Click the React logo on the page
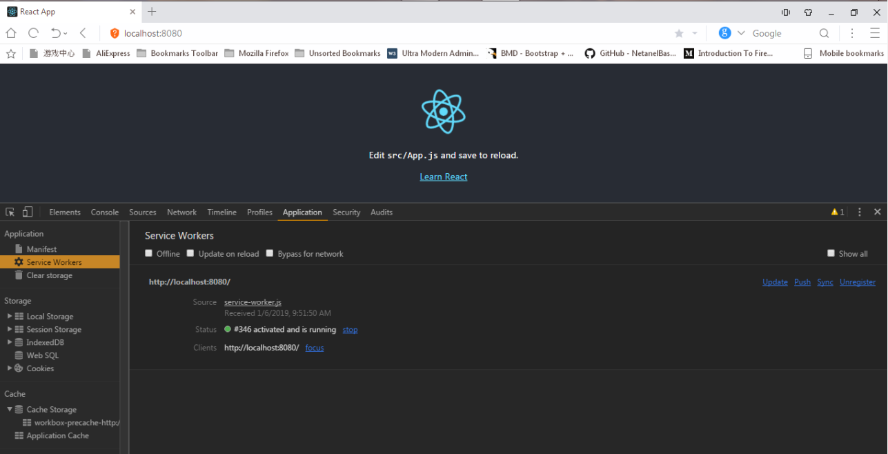Viewport: 888px width, 454px height. [x=444, y=111]
